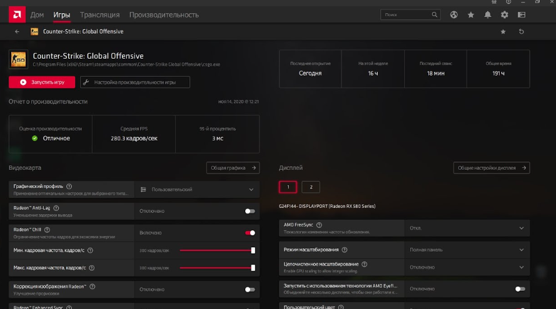
Task: Click the reset icon for the game profile
Action: pos(522,31)
